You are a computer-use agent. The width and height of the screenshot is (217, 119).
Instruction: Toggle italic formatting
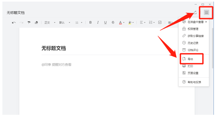98,22
